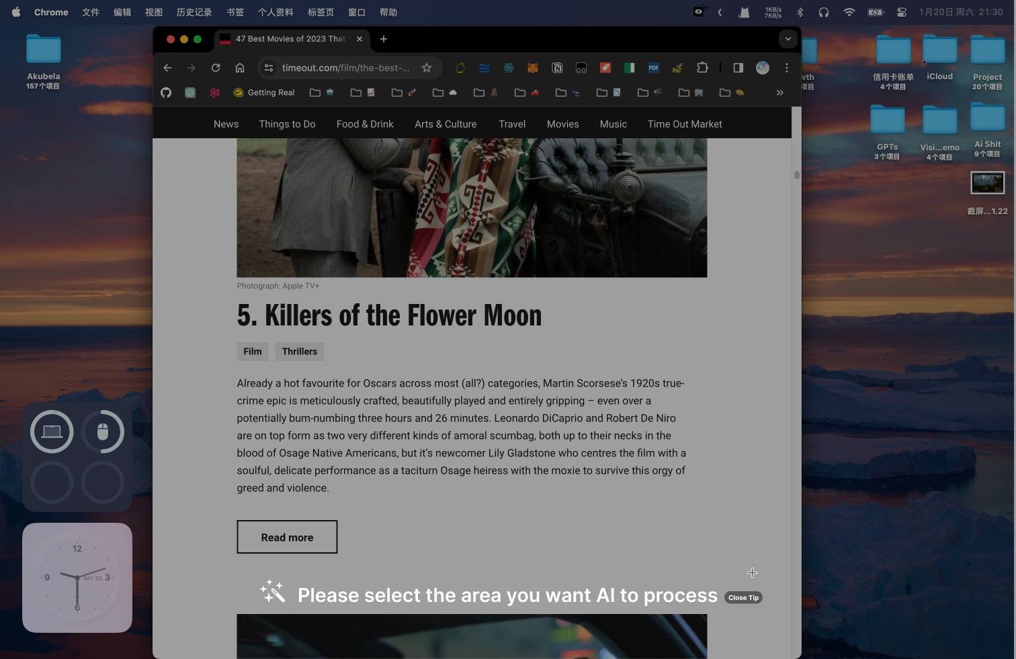Open the Apple menu

(x=16, y=12)
